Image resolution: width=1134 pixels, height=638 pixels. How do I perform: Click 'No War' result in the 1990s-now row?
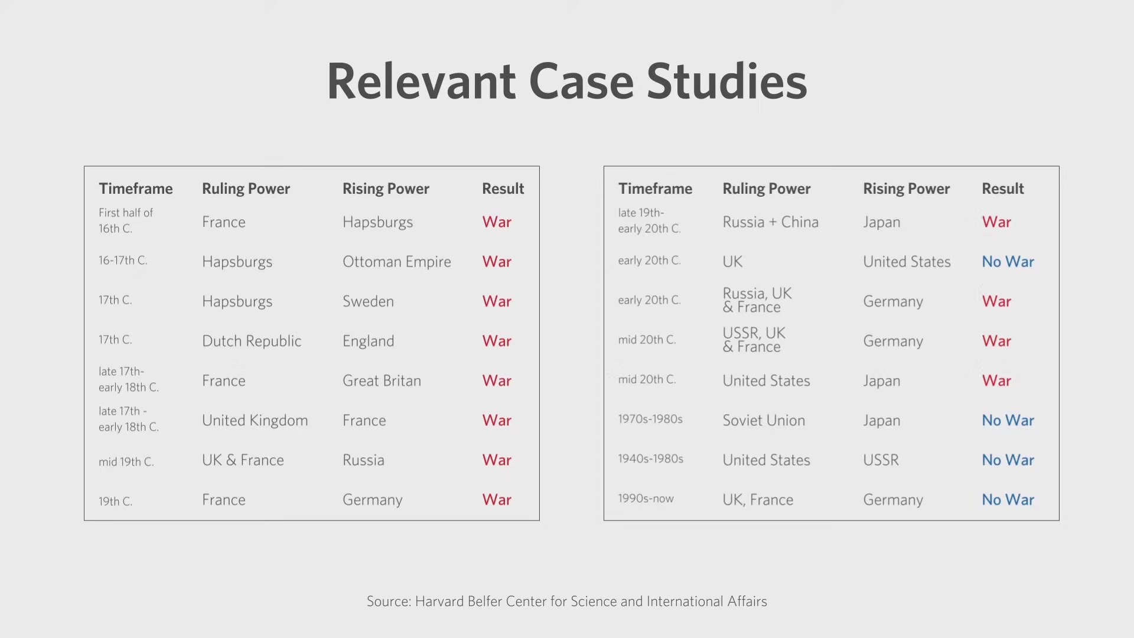pyautogui.click(x=1008, y=499)
